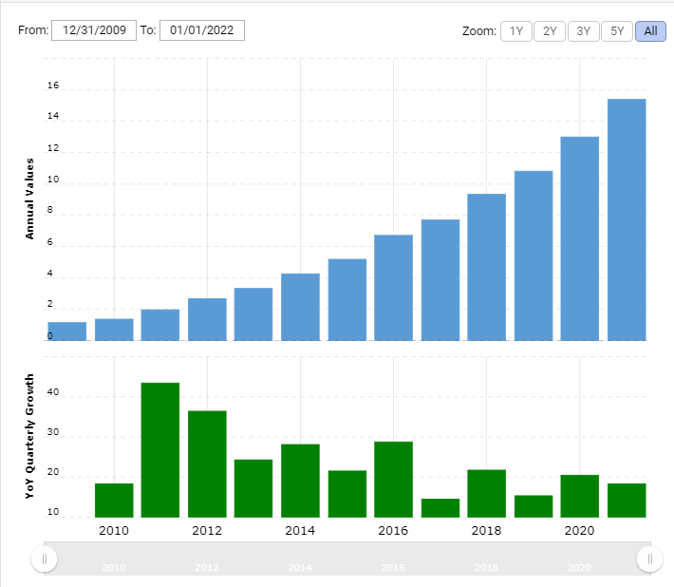
Task: Click the YoY Quarterly Growth axis title
Action: (x=29, y=437)
